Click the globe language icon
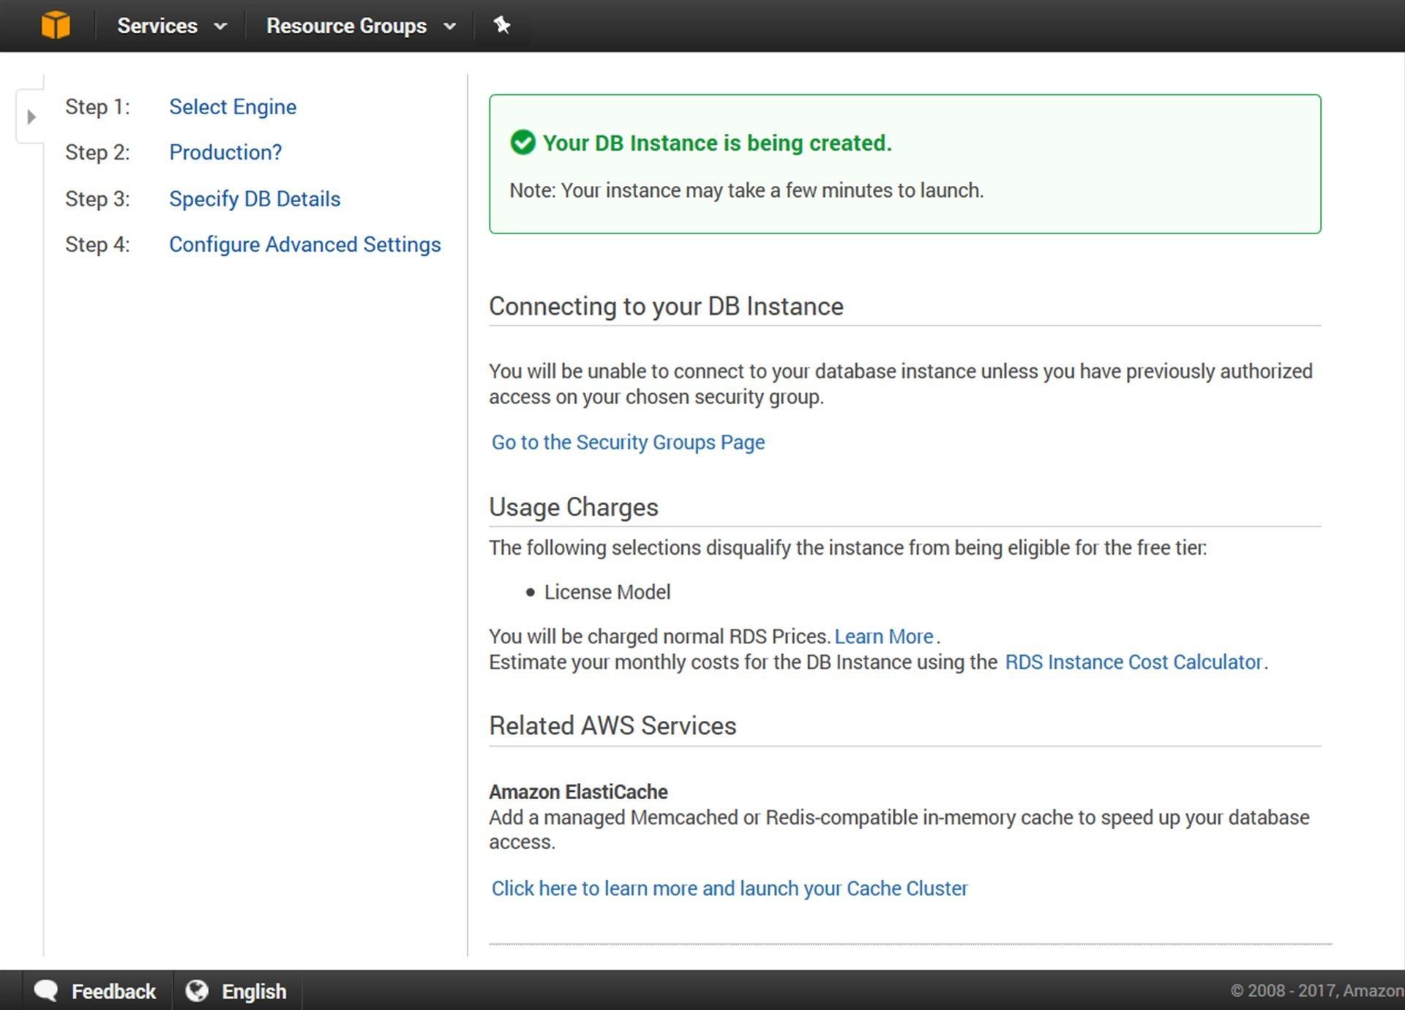Image resolution: width=1405 pixels, height=1010 pixels. (197, 990)
